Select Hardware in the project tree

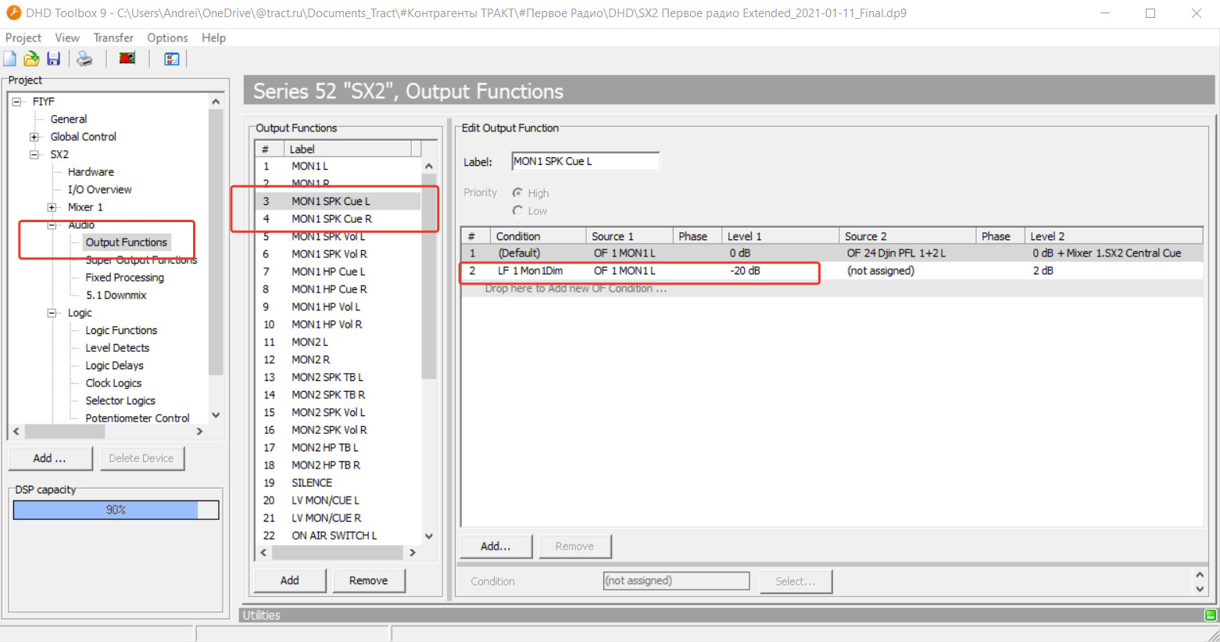[x=91, y=172]
